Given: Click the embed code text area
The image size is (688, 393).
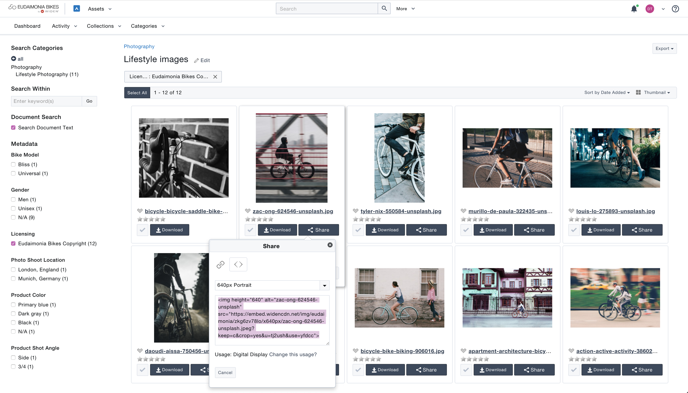Looking at the screenshot, I should (x=272, y=320).
